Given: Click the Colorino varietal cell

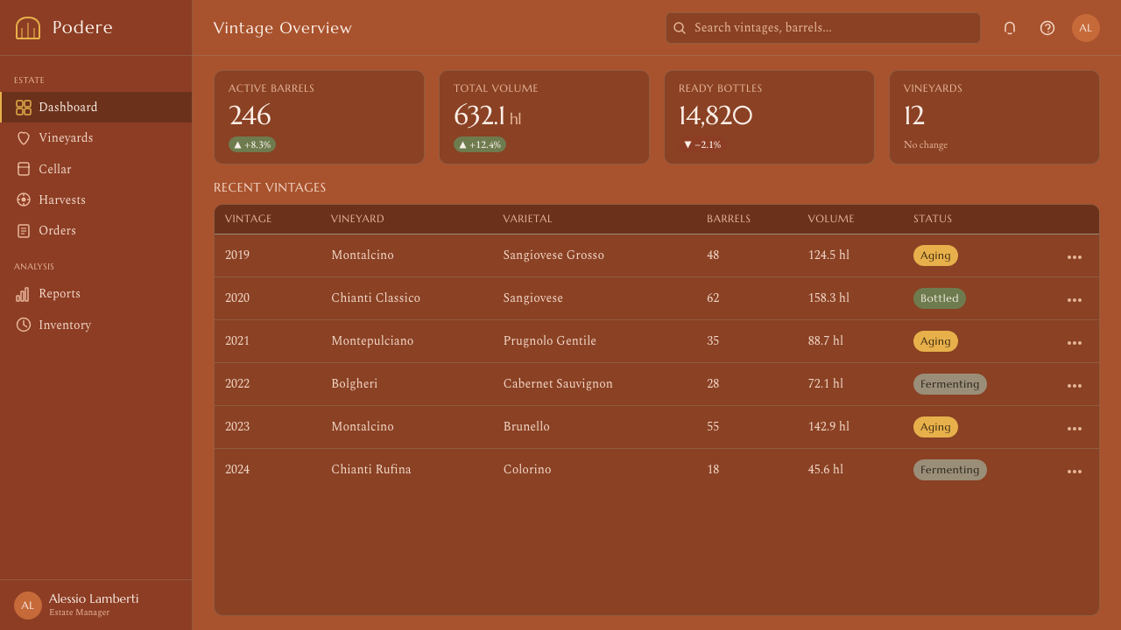Looking at the screenshot, I should pos(527,470).
